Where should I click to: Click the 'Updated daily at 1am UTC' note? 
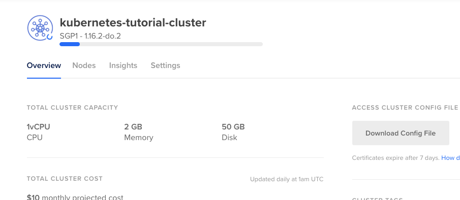(287, 179)
